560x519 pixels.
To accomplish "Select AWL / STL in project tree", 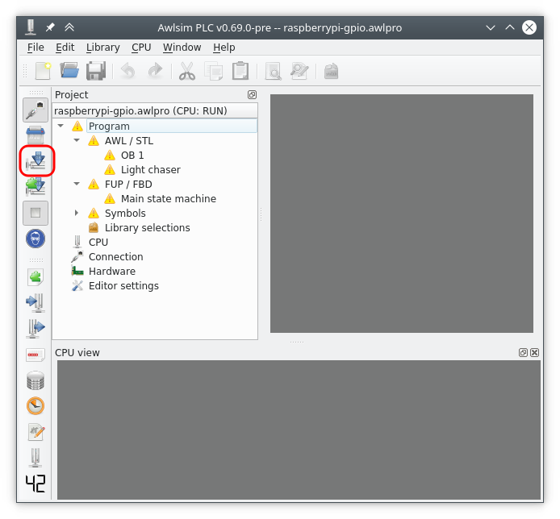I will click(x=129, y=141).
